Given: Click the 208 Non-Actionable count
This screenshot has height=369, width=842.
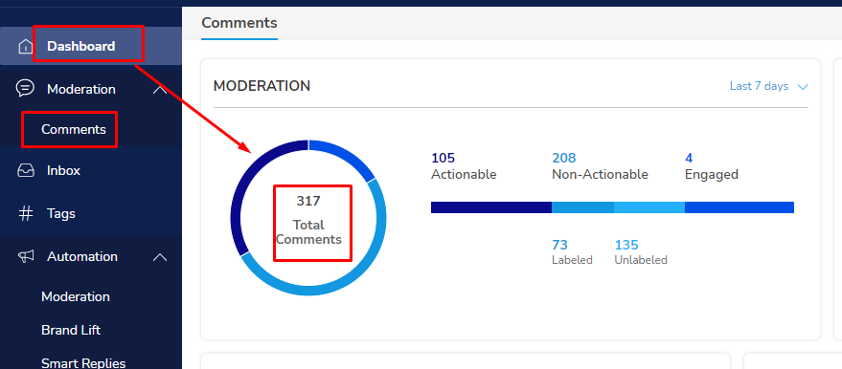Looking at the screenshot, I should 564,158.
